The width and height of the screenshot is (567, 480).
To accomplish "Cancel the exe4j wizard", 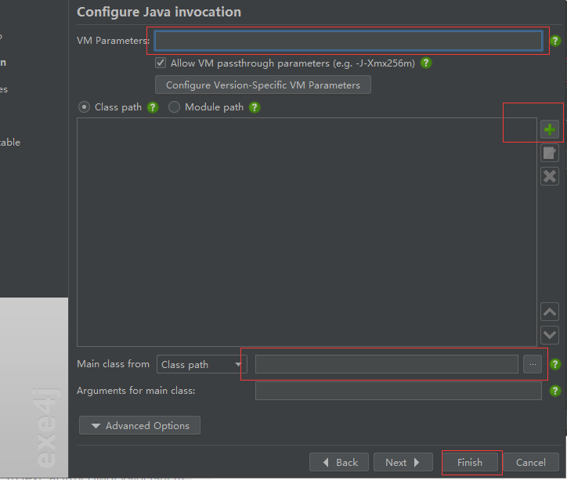I will click(x=531, y=462).
